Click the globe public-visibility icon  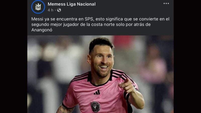(x=59, y=10)
